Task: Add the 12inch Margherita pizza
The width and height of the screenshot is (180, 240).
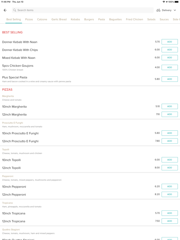Action: coord(169,114)
